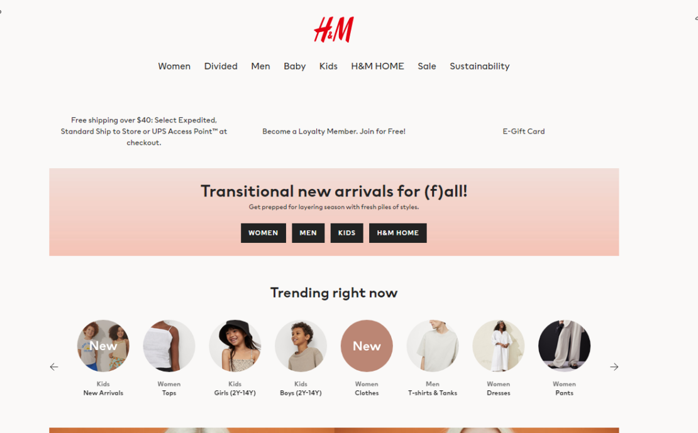Open Kids Girls (2Y-14Y) thumbnail
The width and height of the screenshot is (698, 433).
[235, 346]
